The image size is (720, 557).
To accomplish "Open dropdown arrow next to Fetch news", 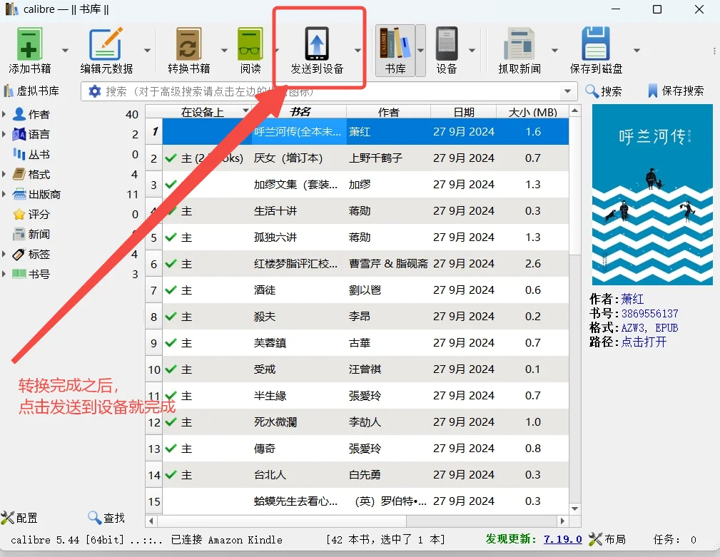I will pyautogui.click(x=554, y=50).
